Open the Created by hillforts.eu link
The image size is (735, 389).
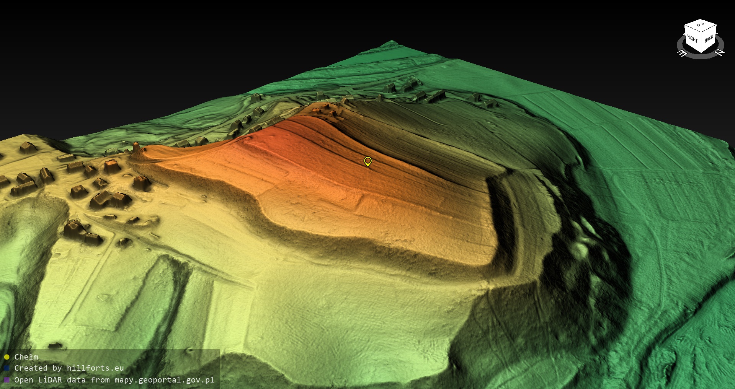69,368
